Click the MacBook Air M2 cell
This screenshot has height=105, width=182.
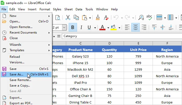click(x=80, y=69)
